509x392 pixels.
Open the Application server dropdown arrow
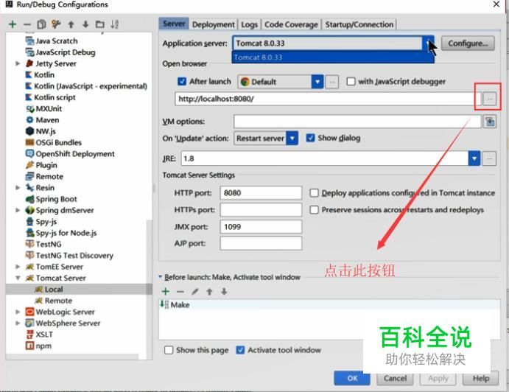[x=428, y=43]
